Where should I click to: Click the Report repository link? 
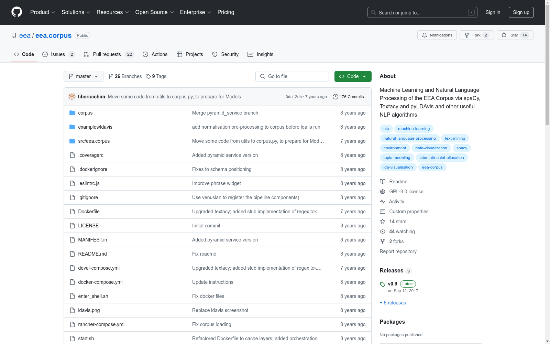point(398,251)
